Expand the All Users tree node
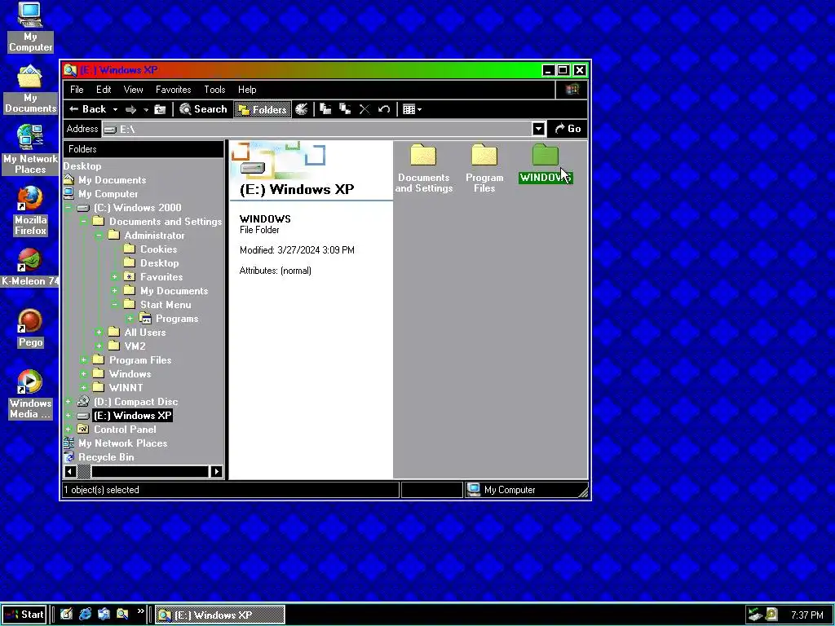The height and width of the screenshot is (626, 835). [99, 333]
